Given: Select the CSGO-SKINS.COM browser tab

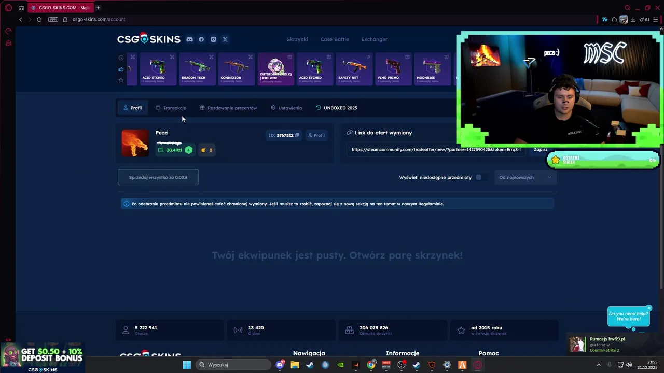Looking at the screenshot, I should (x=61, y=8).
